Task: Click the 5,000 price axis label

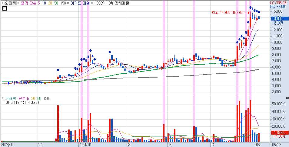Action: point(277,73)
